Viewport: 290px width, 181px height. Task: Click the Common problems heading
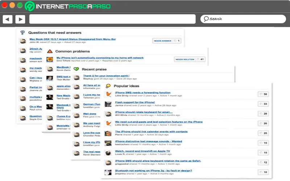click(x=72, y=51)
